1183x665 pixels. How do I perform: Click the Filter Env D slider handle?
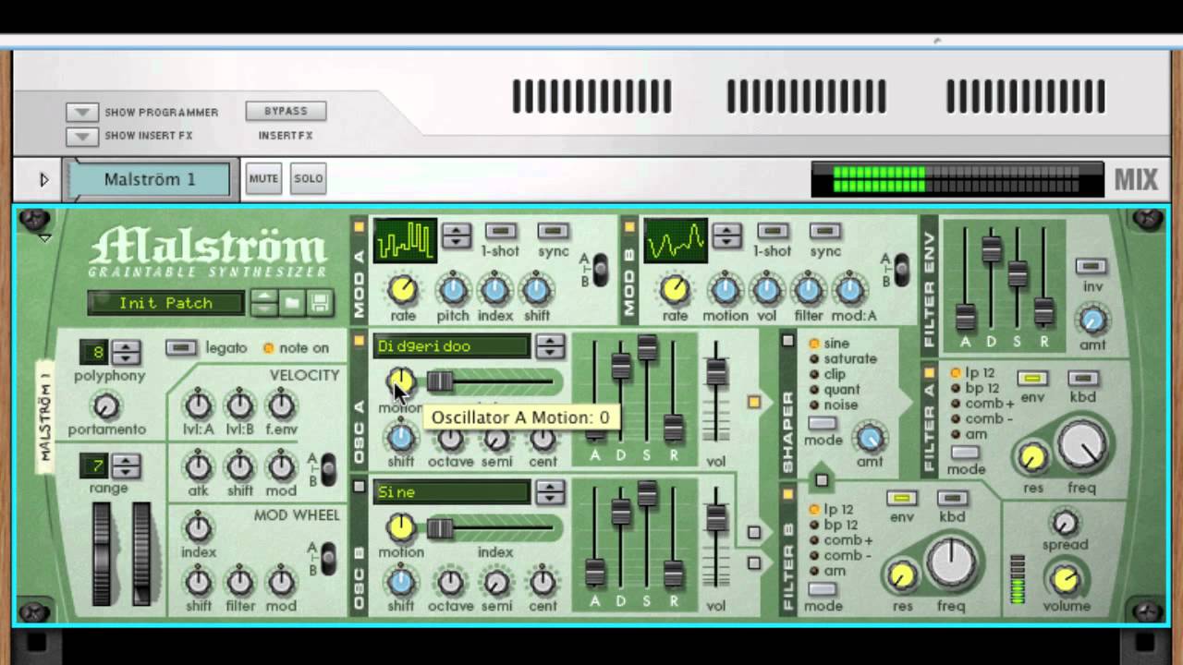click(x=992, y=249)
